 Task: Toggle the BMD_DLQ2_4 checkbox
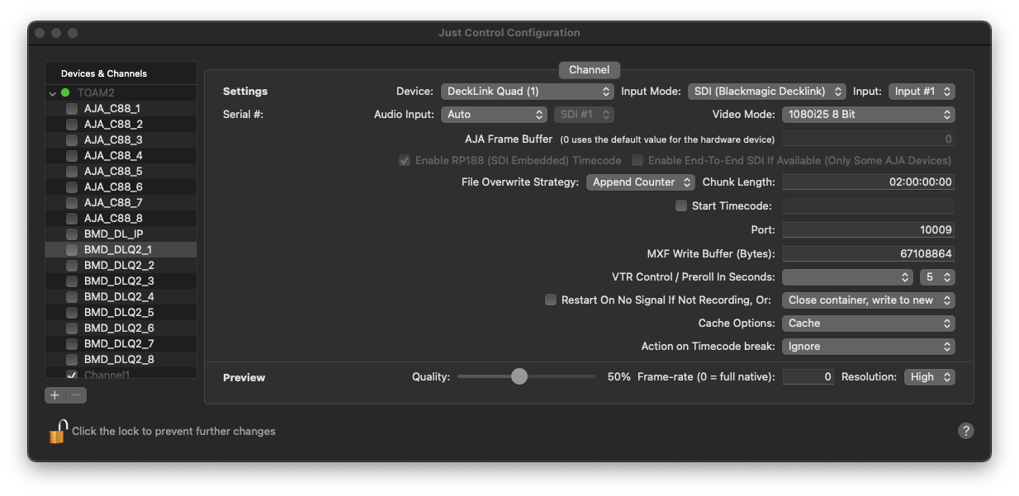coord(72,297)
